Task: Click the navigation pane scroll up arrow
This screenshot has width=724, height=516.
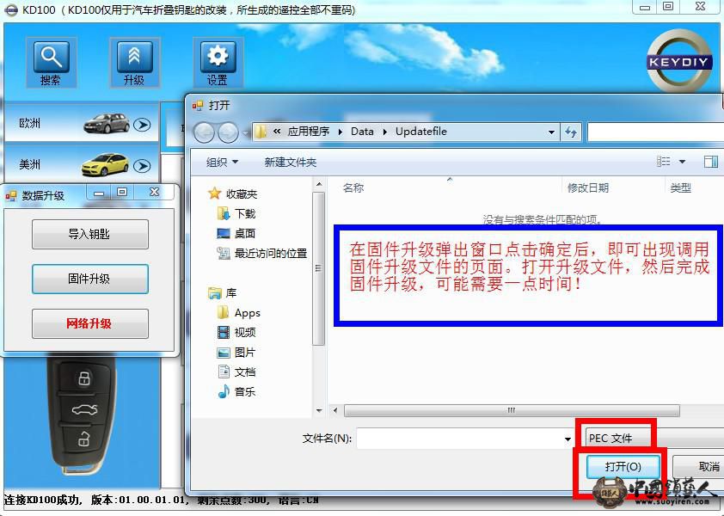Action: point(319,185)
